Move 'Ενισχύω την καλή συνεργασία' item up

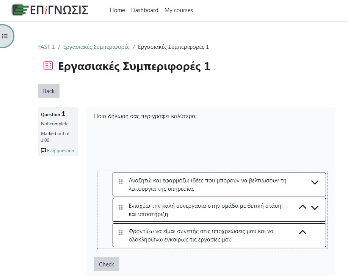[x=303, y=207]
